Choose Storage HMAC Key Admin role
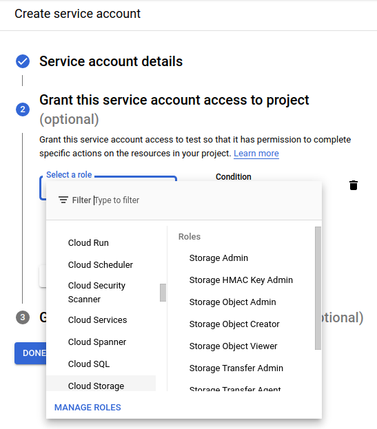Image resolution: width=377 pixels, height=429 pixels. coord(241,280)
